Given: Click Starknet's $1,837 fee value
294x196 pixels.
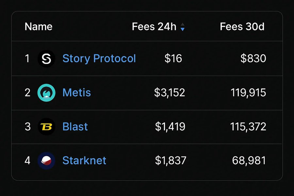Looking at the screenshot, I should 171,160.
